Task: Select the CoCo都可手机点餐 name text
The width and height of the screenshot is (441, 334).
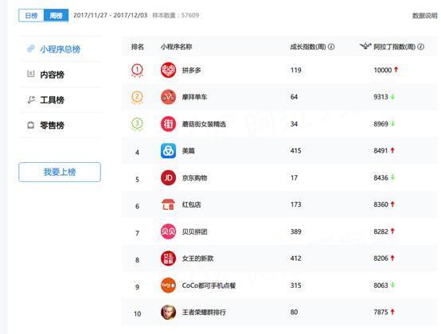Action: (209, 285)
